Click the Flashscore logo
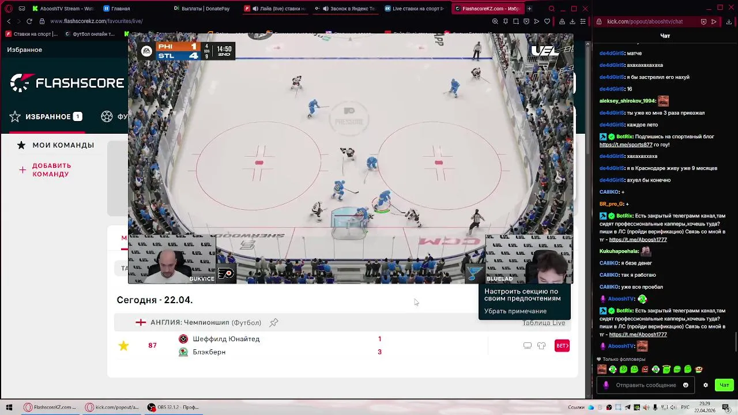Viewport: 738px width, 415px height. point(67,83)
